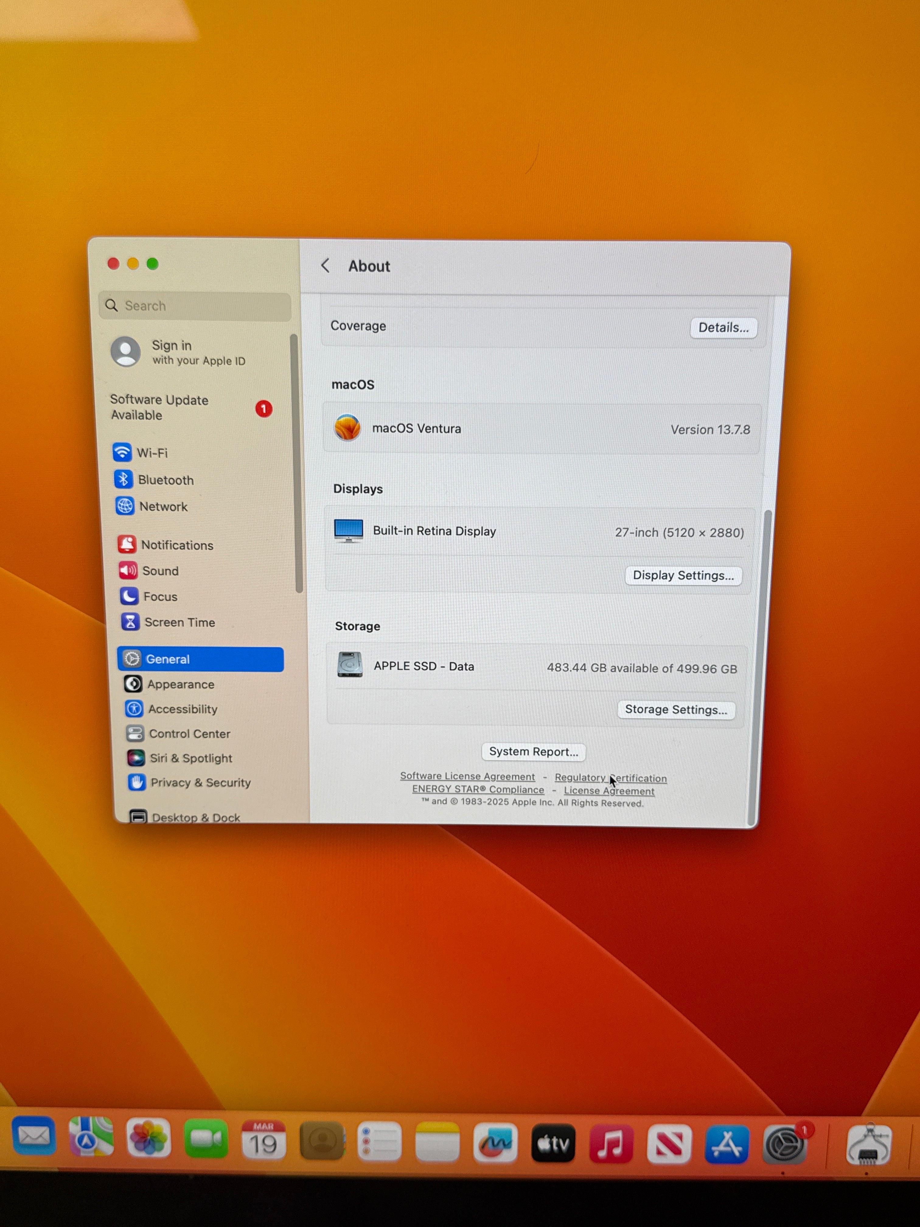Select General in the settings sidebar
This screenshot has width=920, height=1227.
coord(201,659)
